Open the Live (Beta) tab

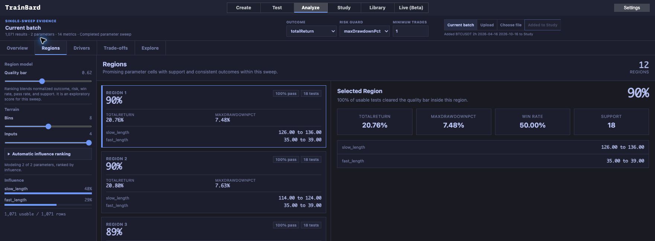point(411,8)
